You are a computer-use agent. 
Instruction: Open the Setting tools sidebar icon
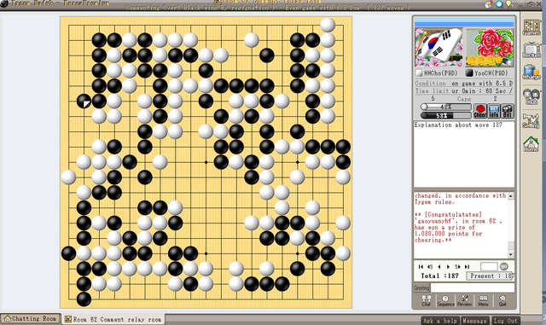point(531,121)
